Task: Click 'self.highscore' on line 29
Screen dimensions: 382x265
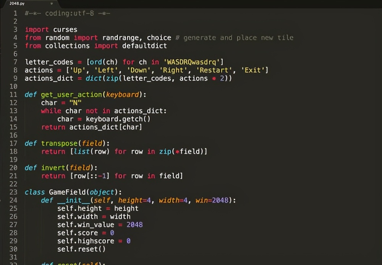Action: (x=86, y=241)
